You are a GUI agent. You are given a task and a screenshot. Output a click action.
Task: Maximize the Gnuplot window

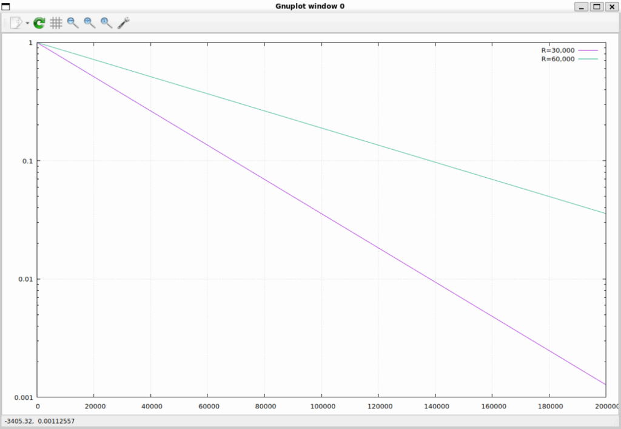(596, 6)
